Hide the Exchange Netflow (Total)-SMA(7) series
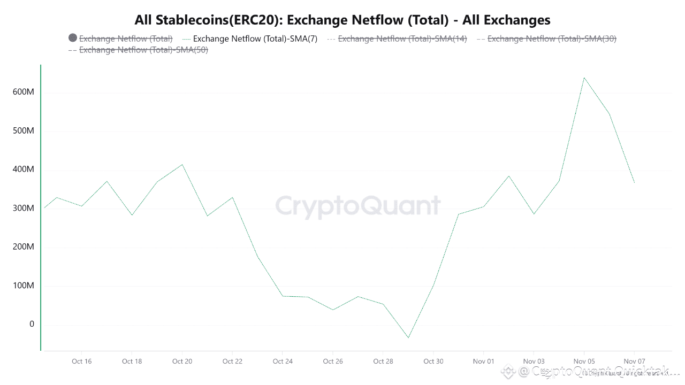The image size is (685, 385). (x=255, y=38)
